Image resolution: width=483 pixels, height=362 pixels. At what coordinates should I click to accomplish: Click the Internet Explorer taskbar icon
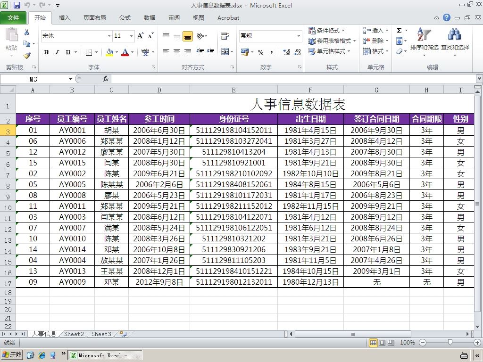[x=42, y=355]
